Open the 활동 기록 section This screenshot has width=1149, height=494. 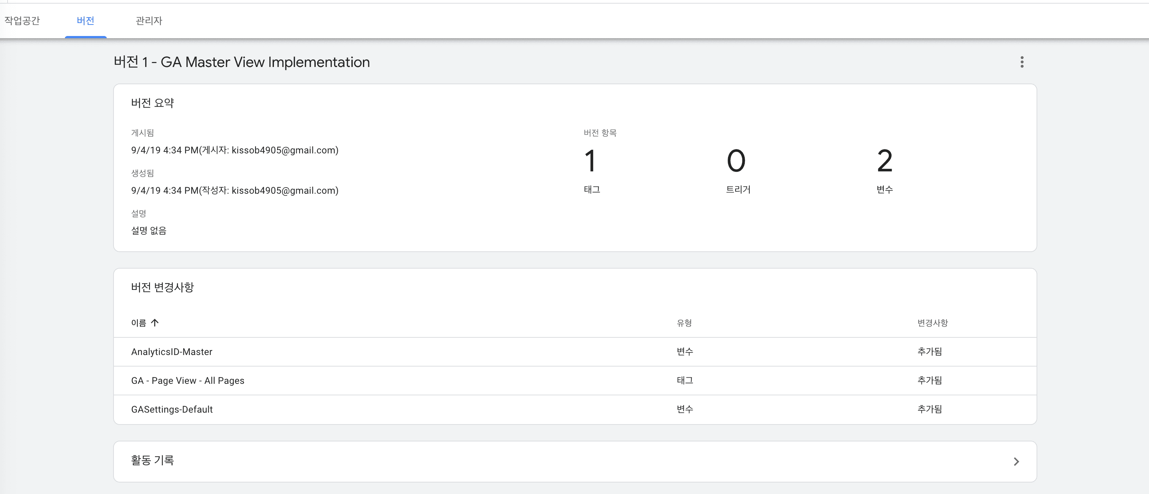pyautogui.click(x=152, y=460)
